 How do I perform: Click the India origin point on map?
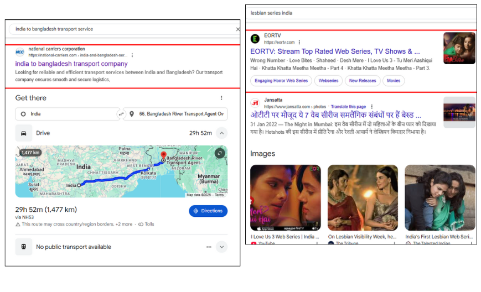point(79,185)
